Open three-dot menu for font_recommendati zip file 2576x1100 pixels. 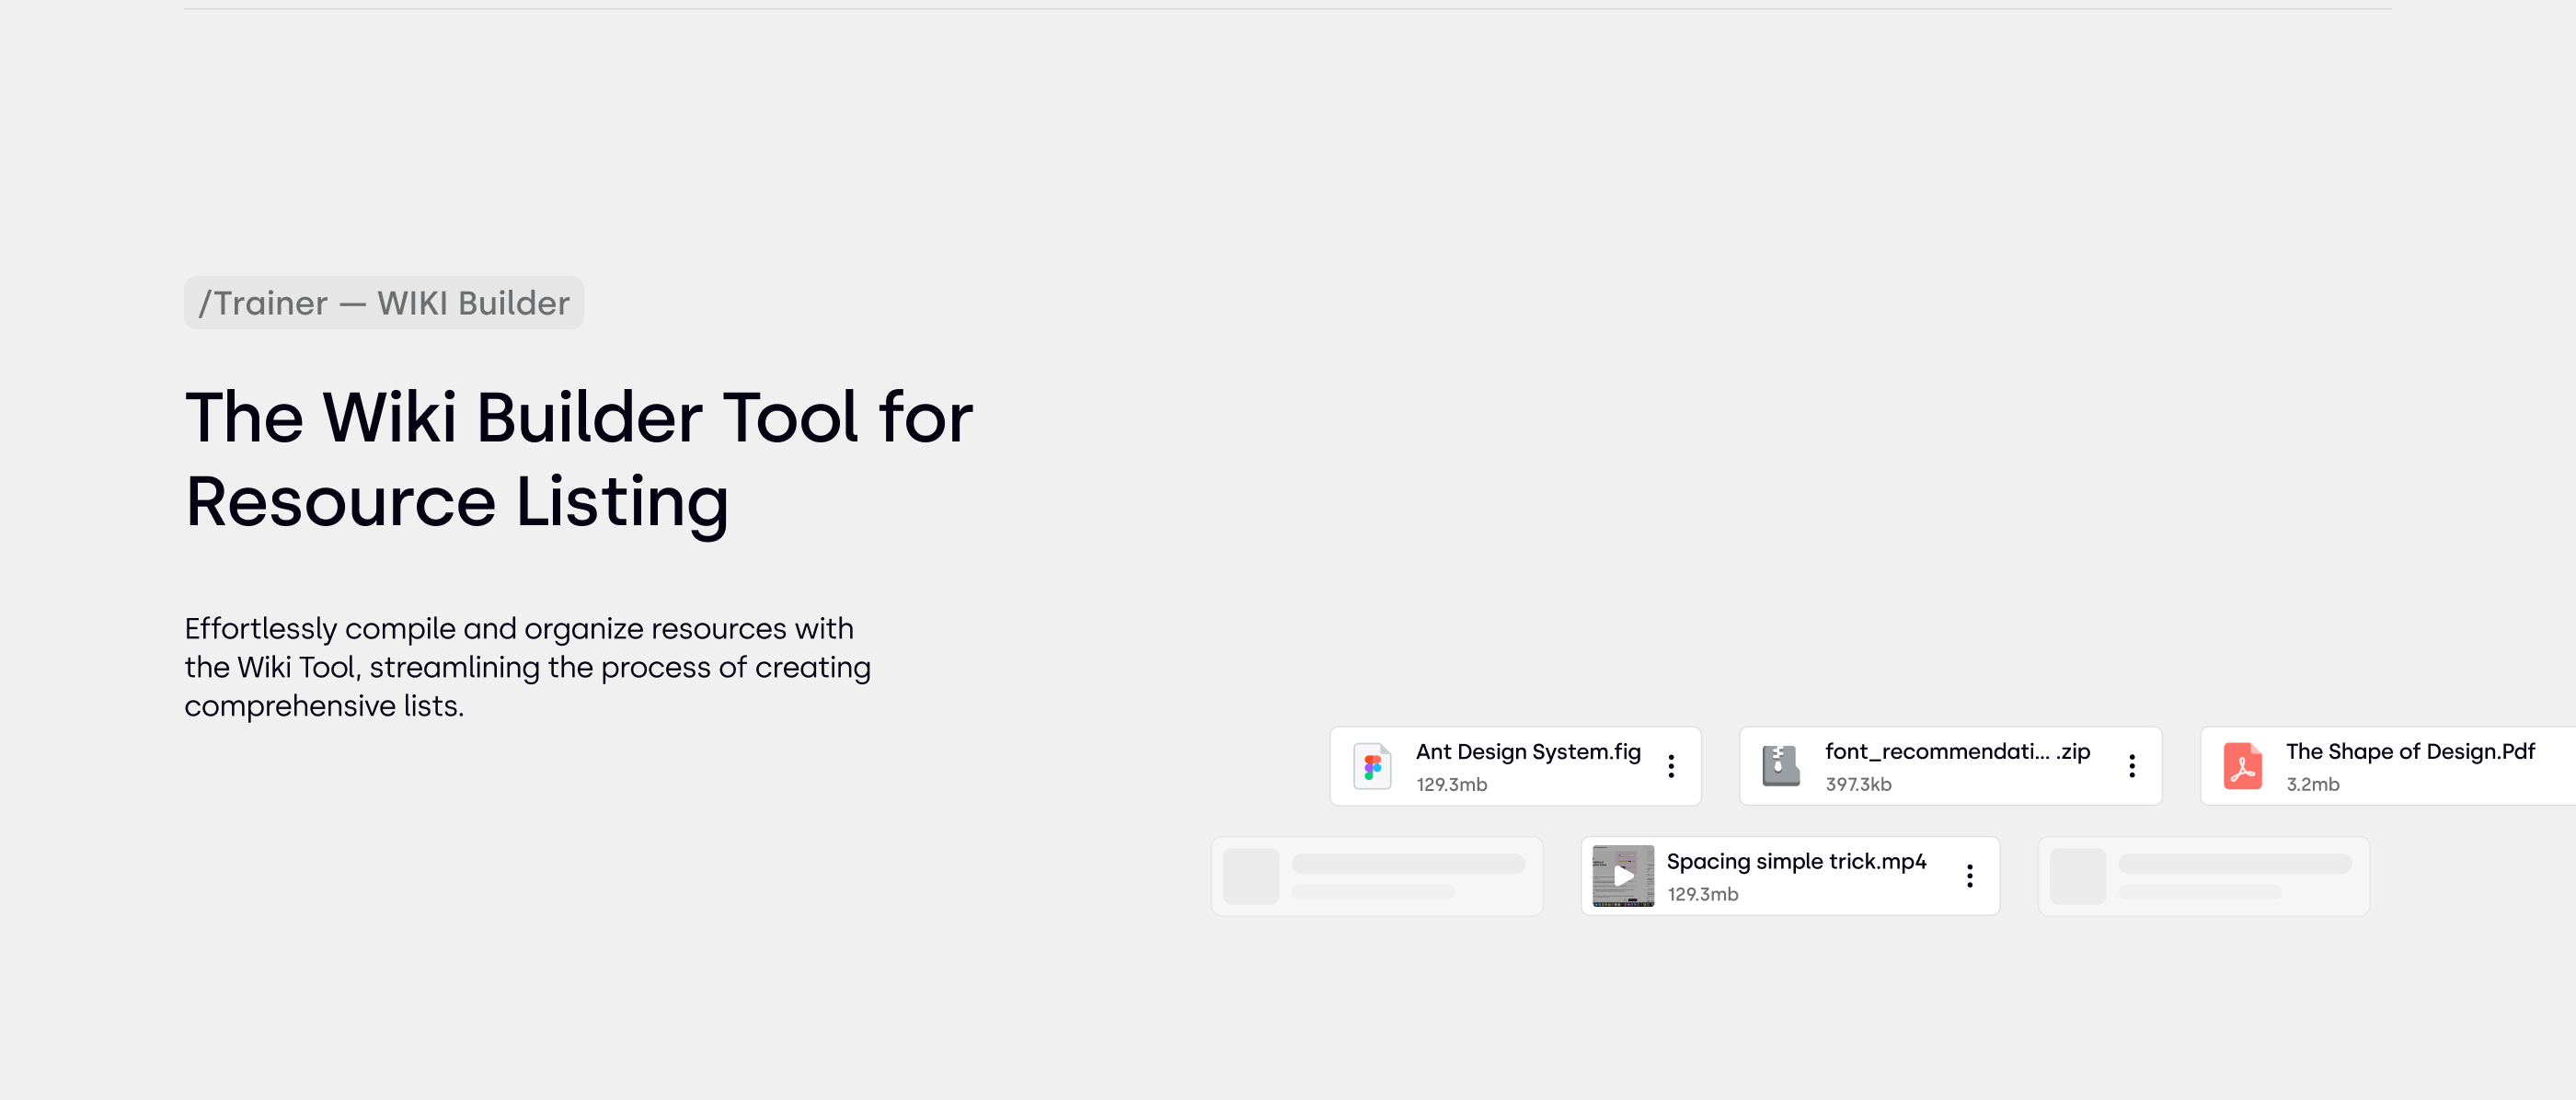2132,766
